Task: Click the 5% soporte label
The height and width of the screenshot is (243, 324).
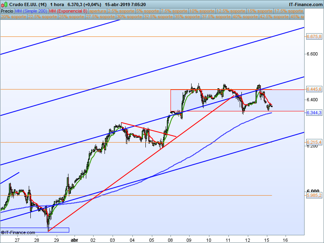Action: (x=147, y=11)
